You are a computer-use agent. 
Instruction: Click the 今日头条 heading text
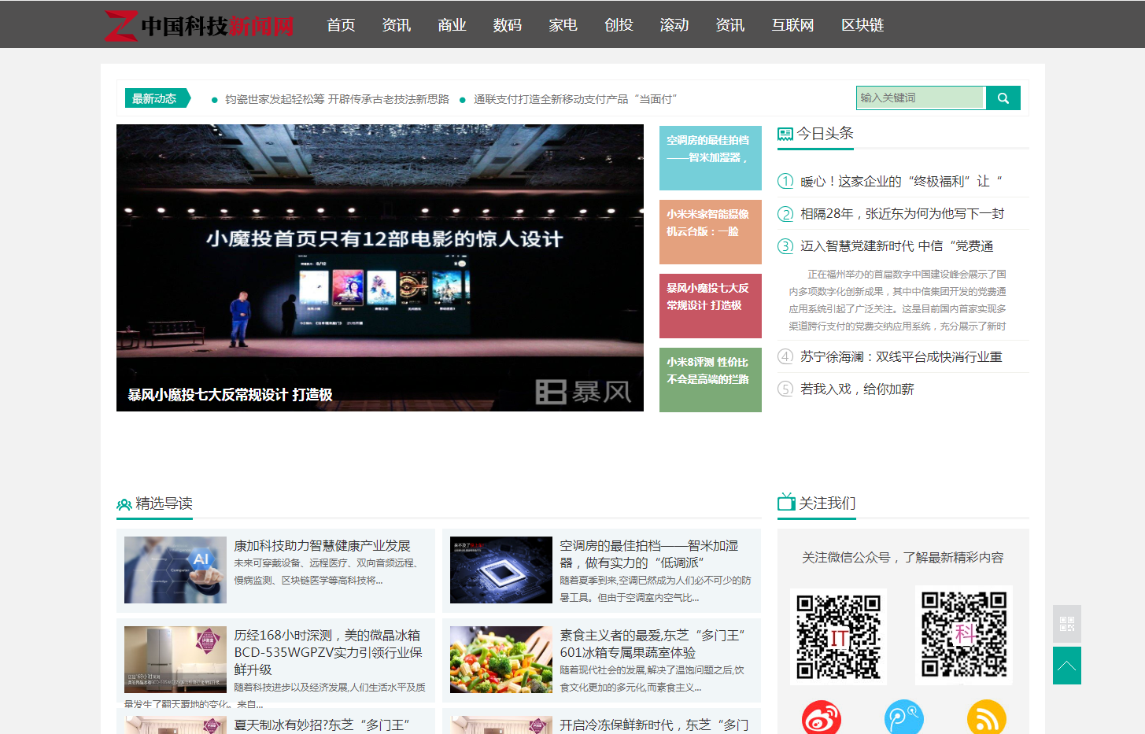click(826, 134)
